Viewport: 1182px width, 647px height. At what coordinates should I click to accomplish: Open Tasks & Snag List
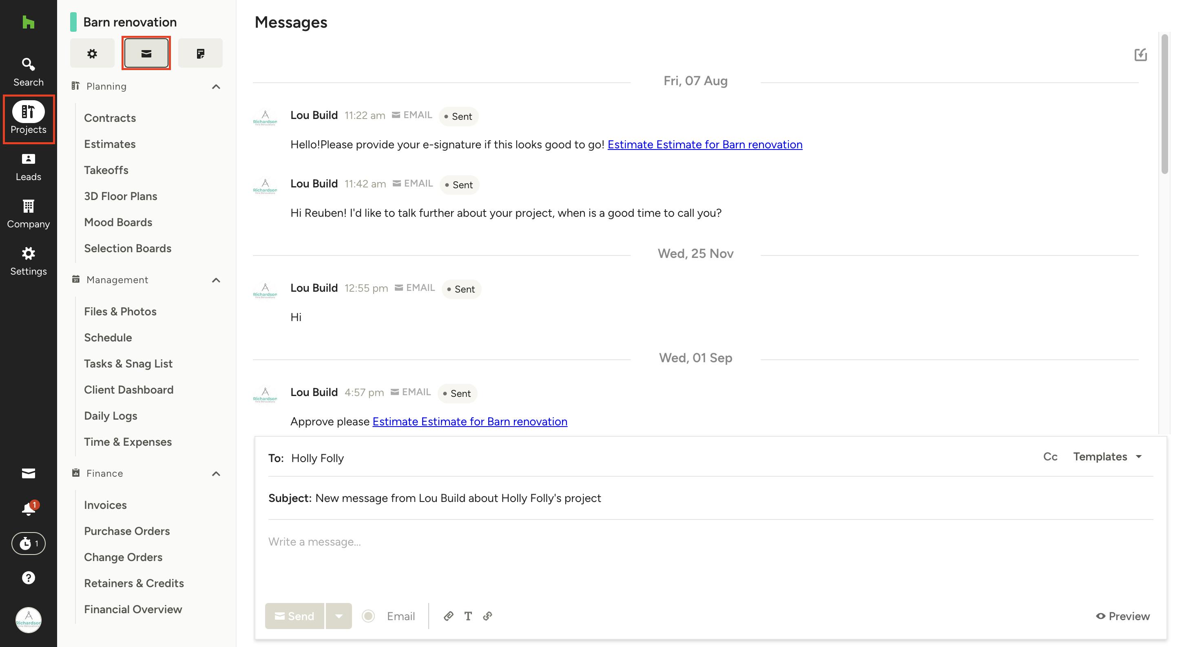(x=128, y=364)
